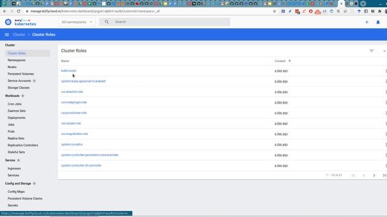Image resolution: width=387 pixels, height=217 pixels.
Task: Open Persistent Volume Claims in sidebar
Action: coord(25,198)
